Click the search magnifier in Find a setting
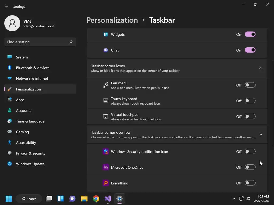This screenshot has height=205, width=274. (71, 42)
